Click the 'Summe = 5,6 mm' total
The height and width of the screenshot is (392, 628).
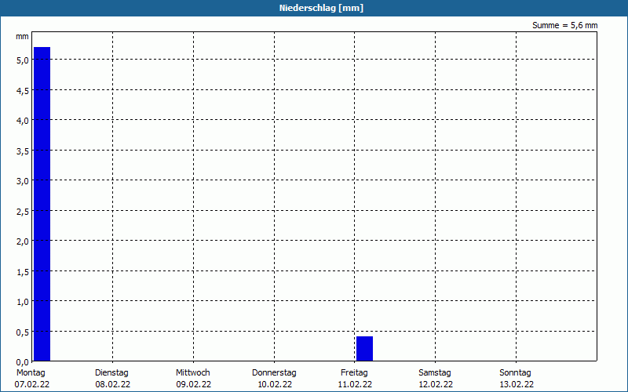pyautogui.click(x=564, y=25)
